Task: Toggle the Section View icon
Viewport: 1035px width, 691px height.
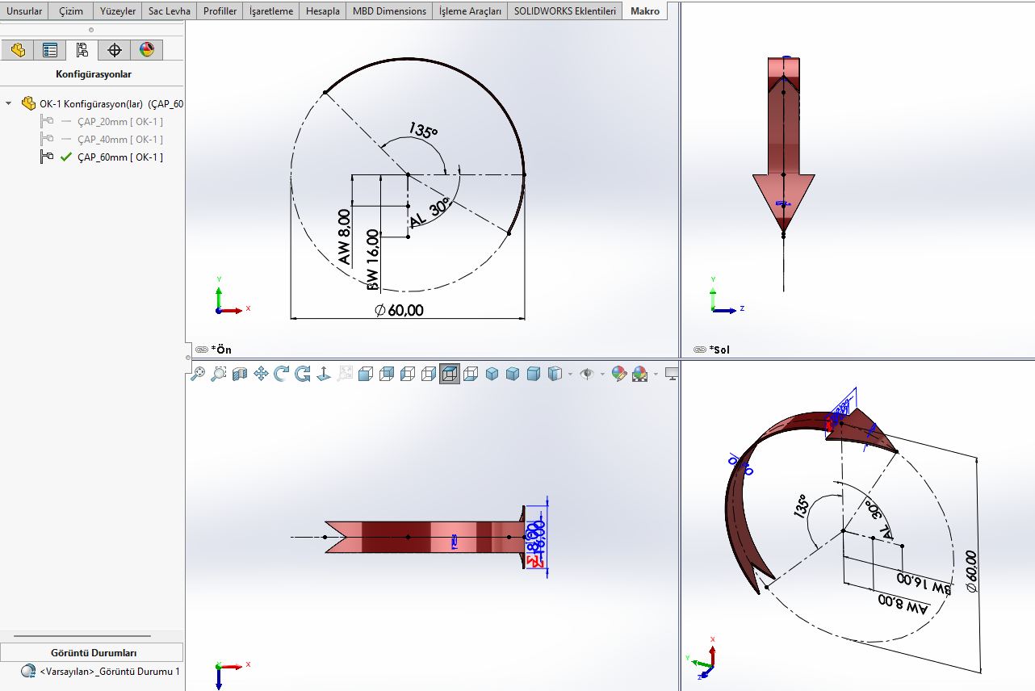Action: point(240,374)
